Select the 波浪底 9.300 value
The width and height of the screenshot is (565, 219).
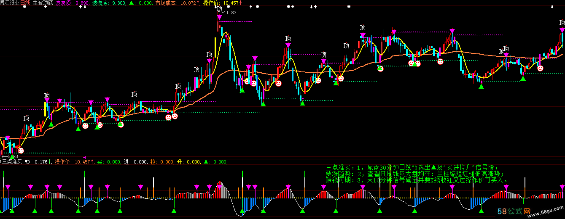(x=109, y=3)
